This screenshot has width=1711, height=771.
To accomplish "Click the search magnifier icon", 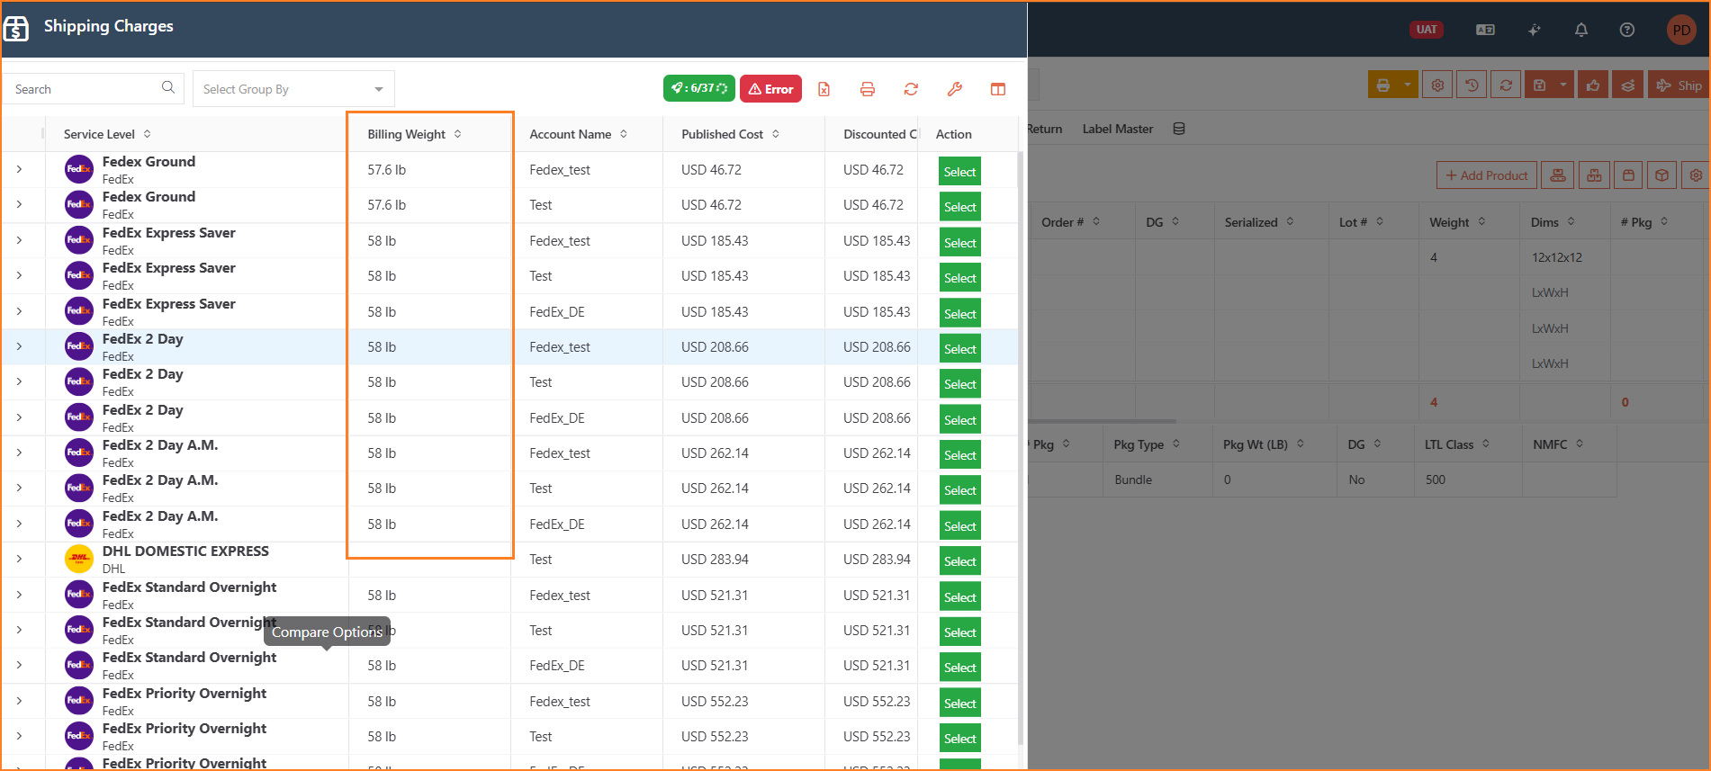I will click(168, 87).
